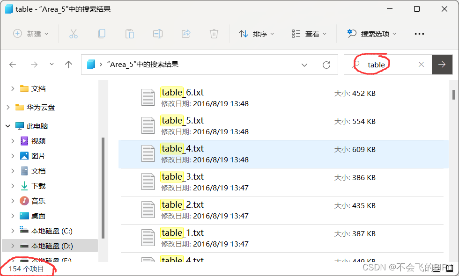Expand the 华为云盘 tree node

tap(8, 107)
